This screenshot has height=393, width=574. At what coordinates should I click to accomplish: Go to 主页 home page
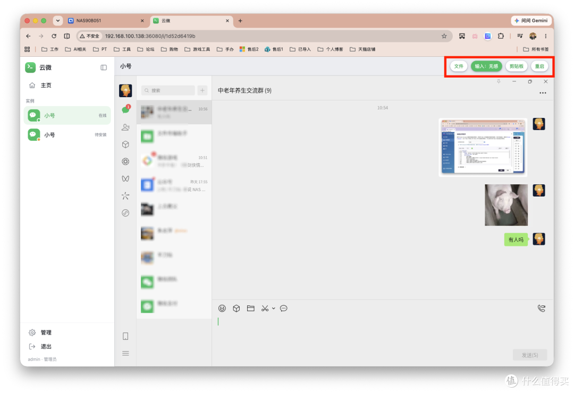(x=67, y=86)
